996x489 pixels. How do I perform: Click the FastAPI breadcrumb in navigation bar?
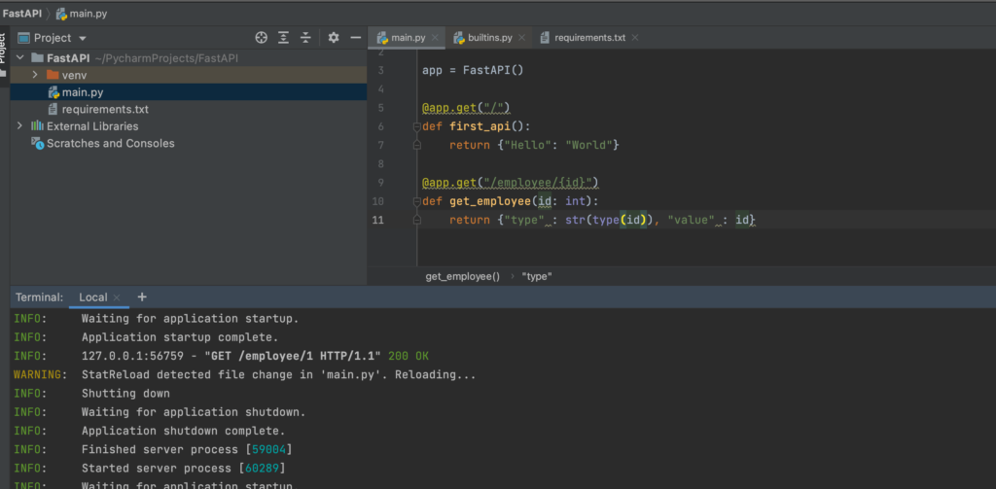coord(19,14)
